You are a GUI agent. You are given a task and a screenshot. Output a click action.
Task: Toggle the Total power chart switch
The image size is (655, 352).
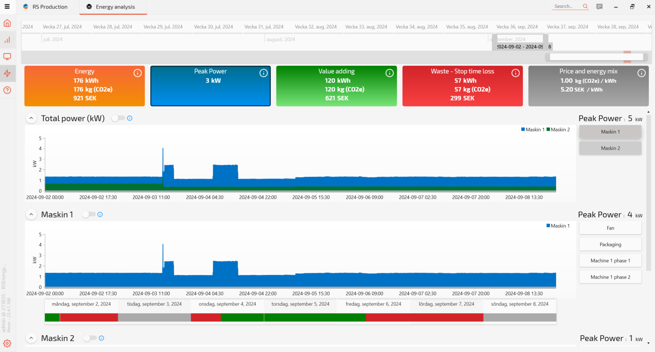pos(118,118)
